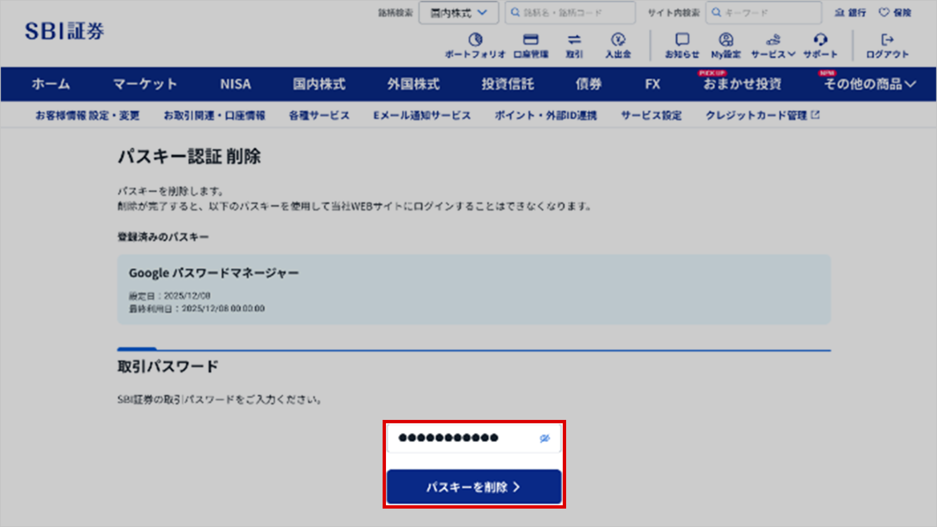Open the お知らせ notifications icon
The width and height of the screenshot is (937, 527).
[x=682, y=45]
